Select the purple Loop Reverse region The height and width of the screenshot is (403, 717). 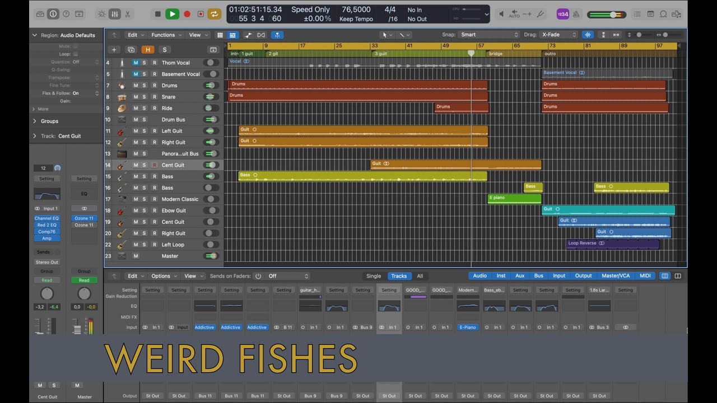coord(613,244)
